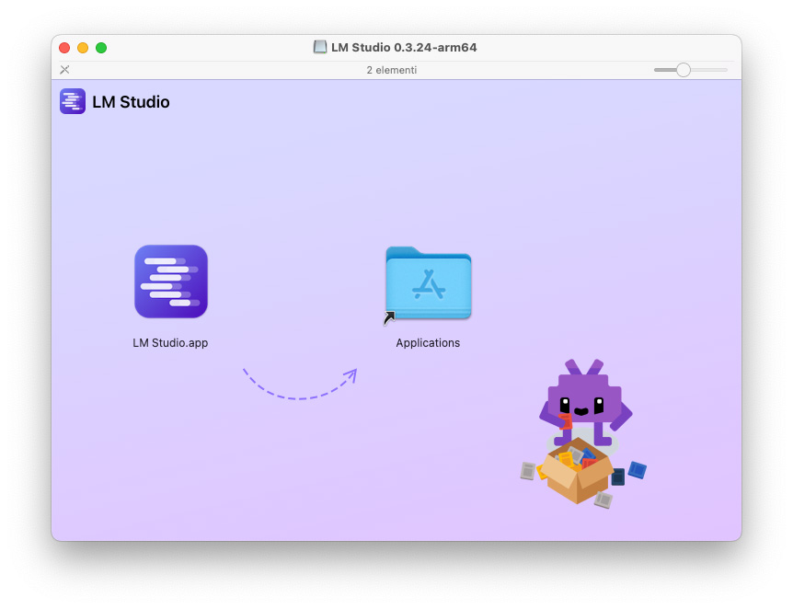793x609 pixels.
Task: Click the window title "LM Studio 0.3.24-arm64"
Action: click(404, 47)
